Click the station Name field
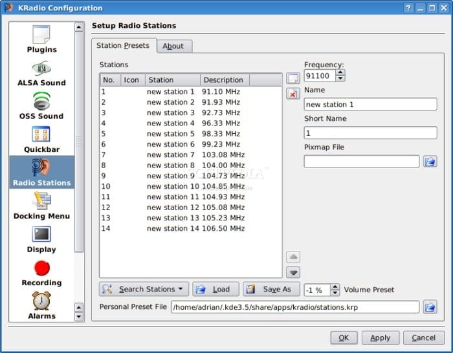Screen dimensions: 453x353 [370, 104]
